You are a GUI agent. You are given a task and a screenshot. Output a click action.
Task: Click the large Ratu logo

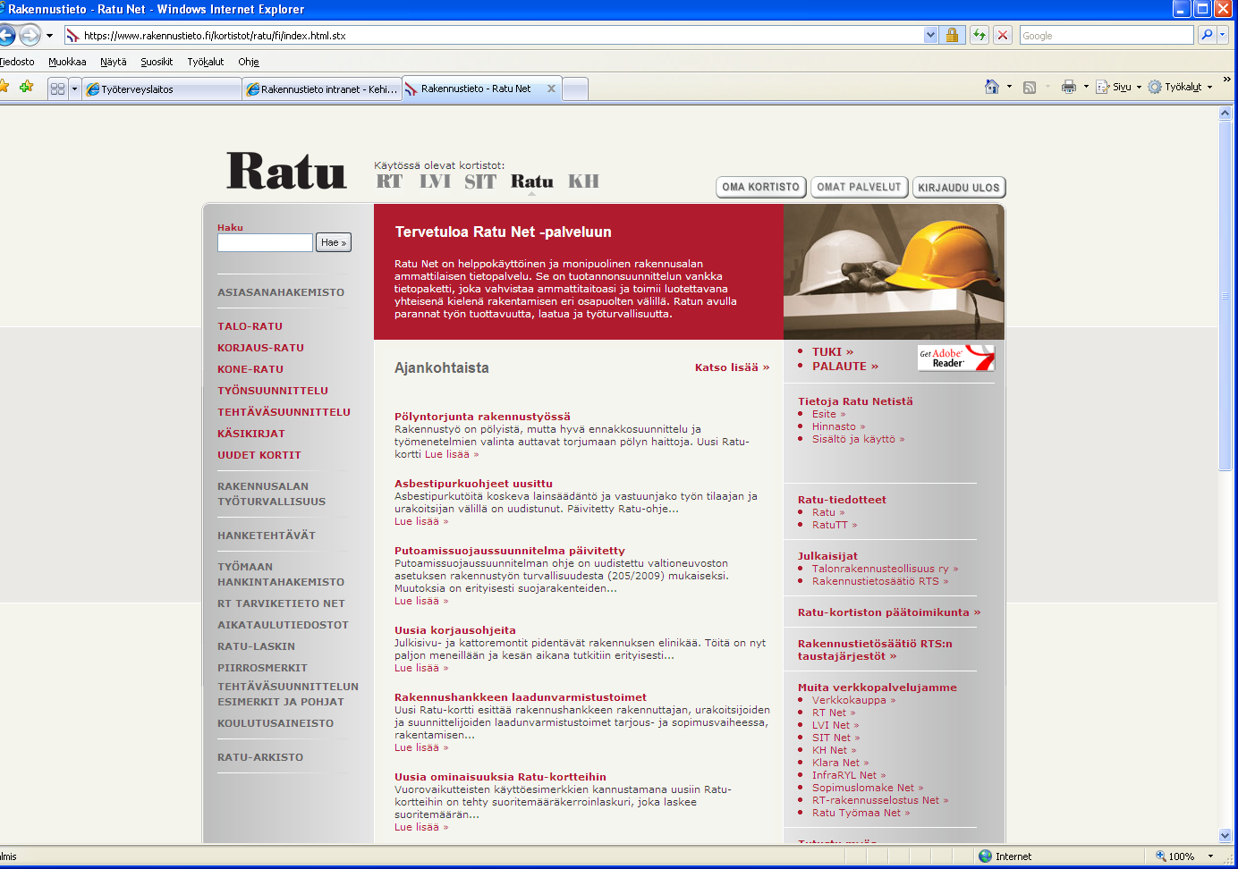point(286,170)
